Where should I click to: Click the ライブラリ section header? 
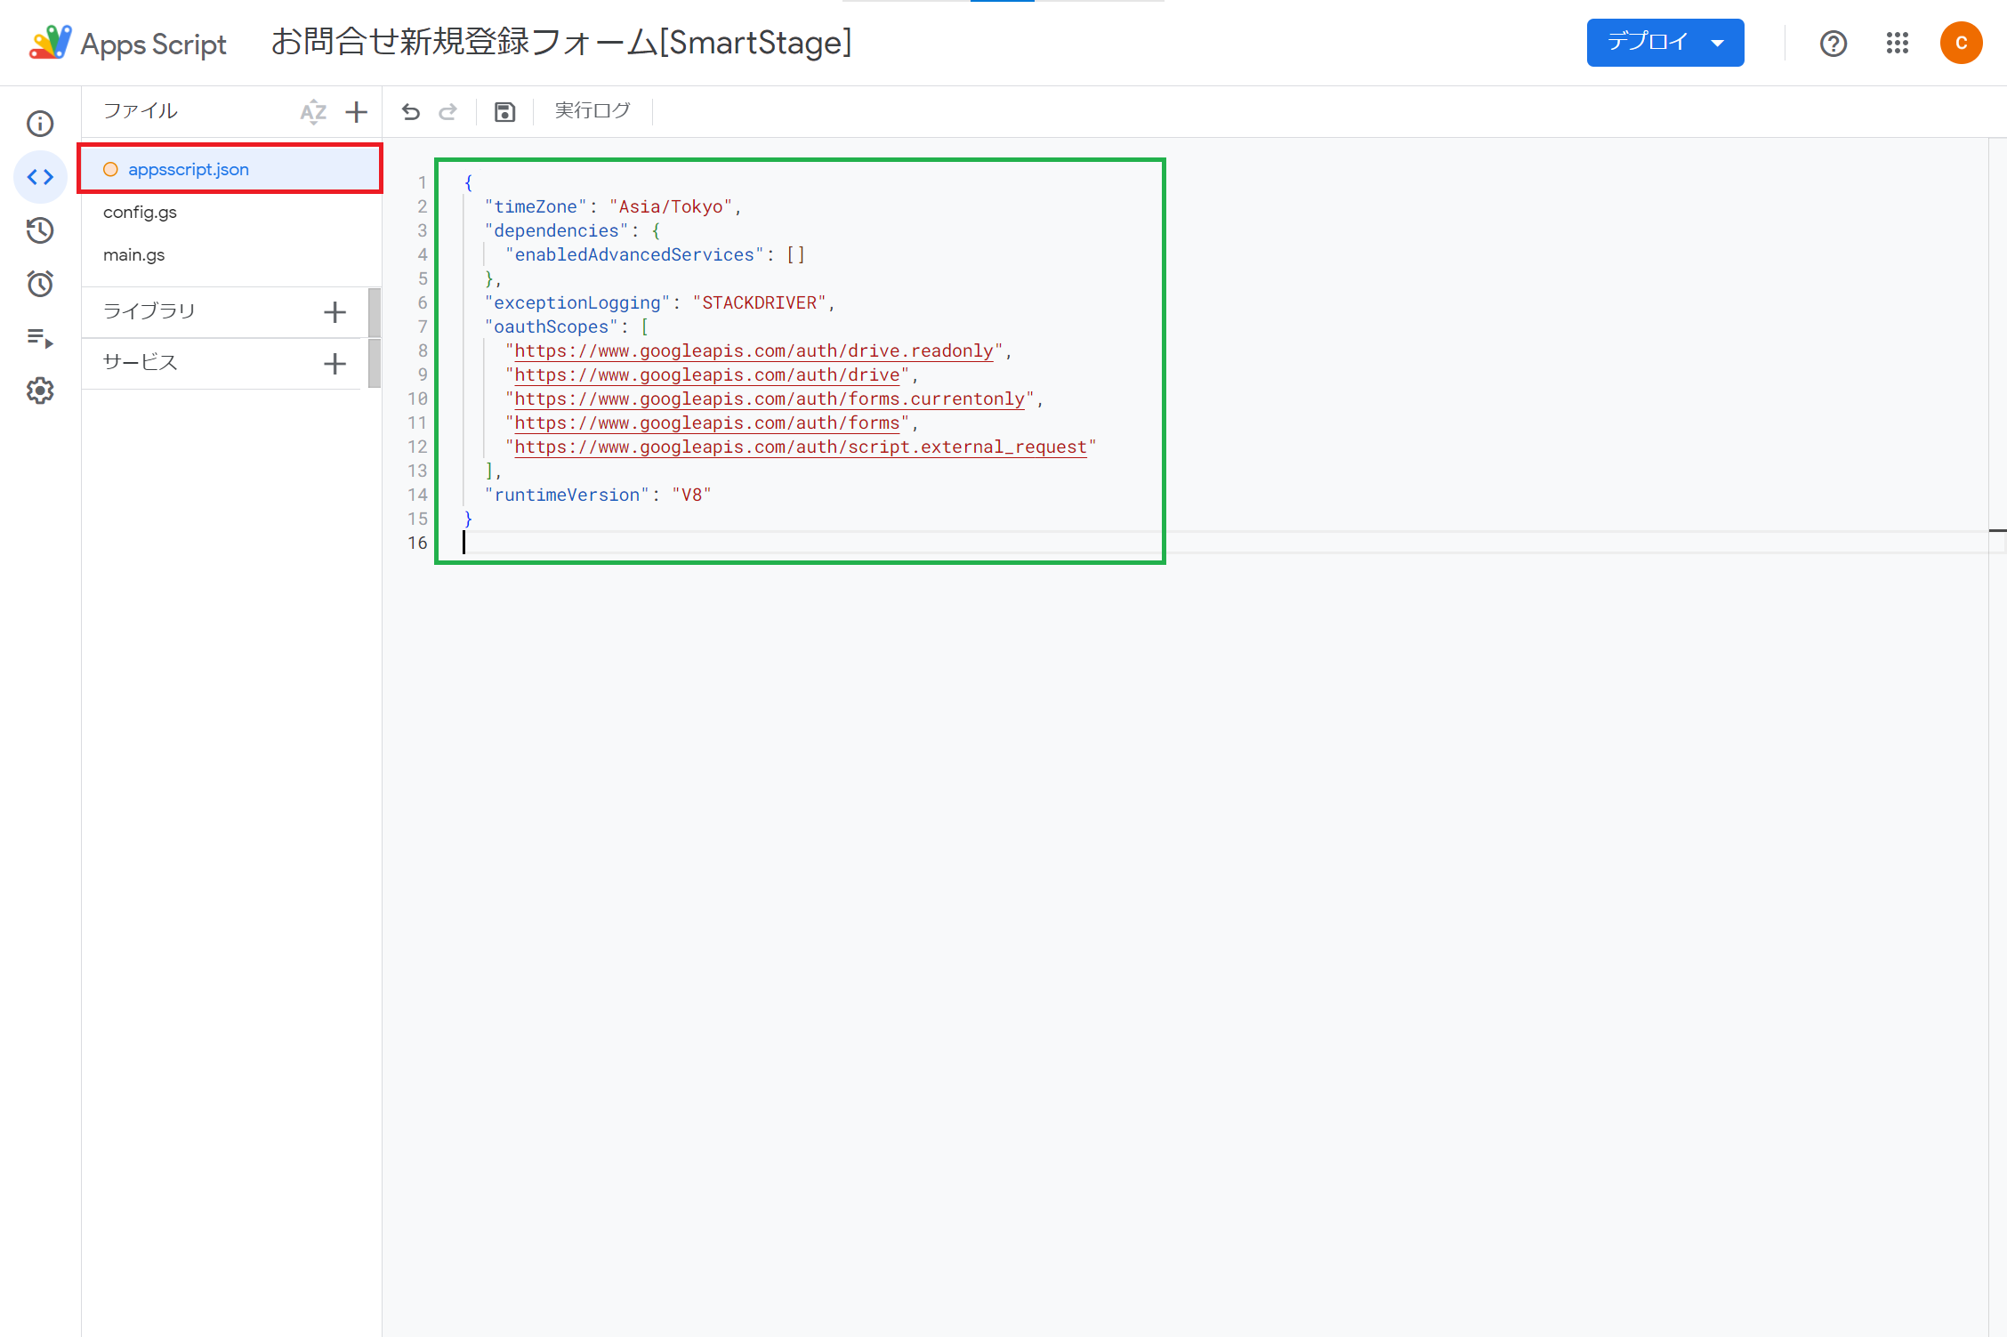coord(149,310)
